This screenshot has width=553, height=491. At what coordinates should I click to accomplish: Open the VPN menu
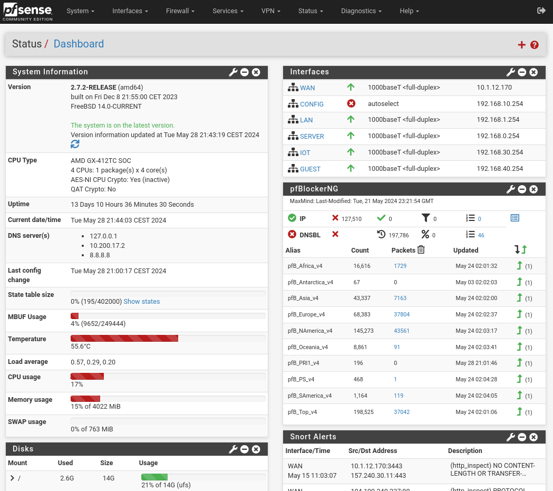(270, 11)
